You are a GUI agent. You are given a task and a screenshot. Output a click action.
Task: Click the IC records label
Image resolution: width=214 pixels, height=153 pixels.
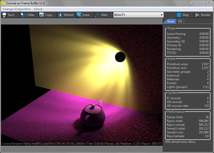pos(174,98)
